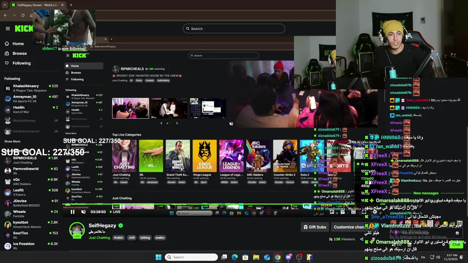Open outer sidebar JDevise Battlefield REDSEC channel
Screen dimensions: 468x263
[x=31, y=203]
